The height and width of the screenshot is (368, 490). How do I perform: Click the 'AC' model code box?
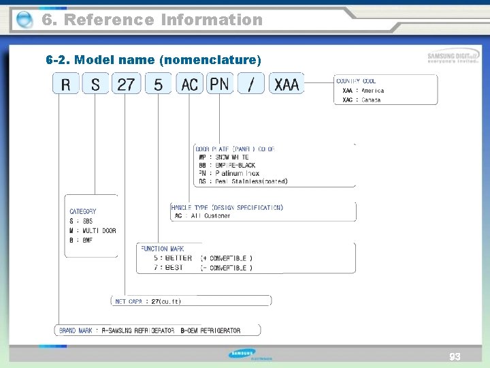click(x=189, y=83)
